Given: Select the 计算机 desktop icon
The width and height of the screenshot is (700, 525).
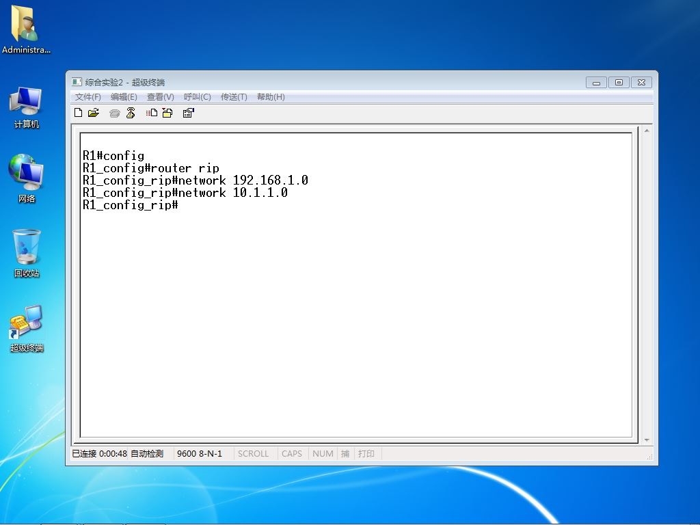Looking at the screenshot, I should point(27,108).
